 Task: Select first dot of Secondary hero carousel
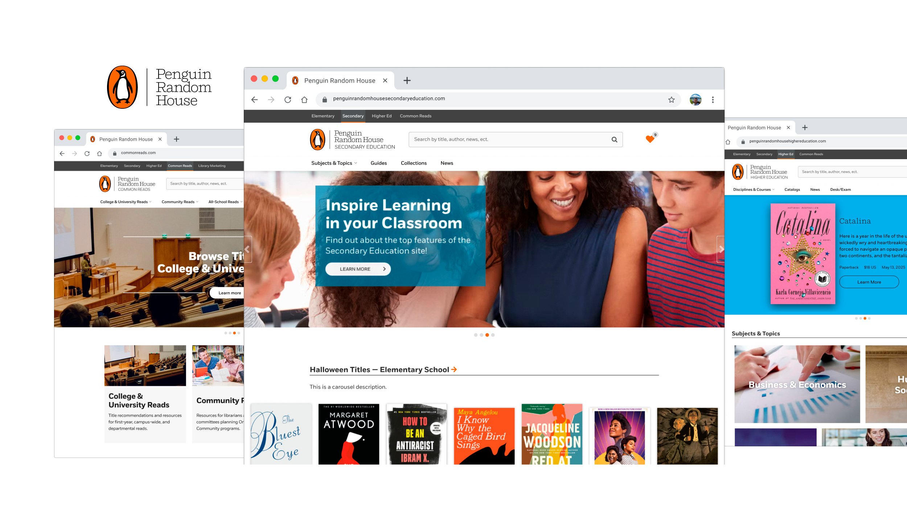476,335
